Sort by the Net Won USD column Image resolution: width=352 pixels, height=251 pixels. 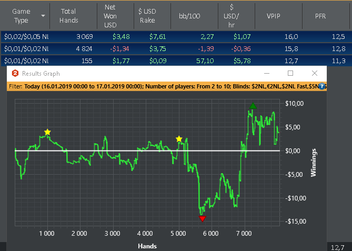tap(110, 16)
